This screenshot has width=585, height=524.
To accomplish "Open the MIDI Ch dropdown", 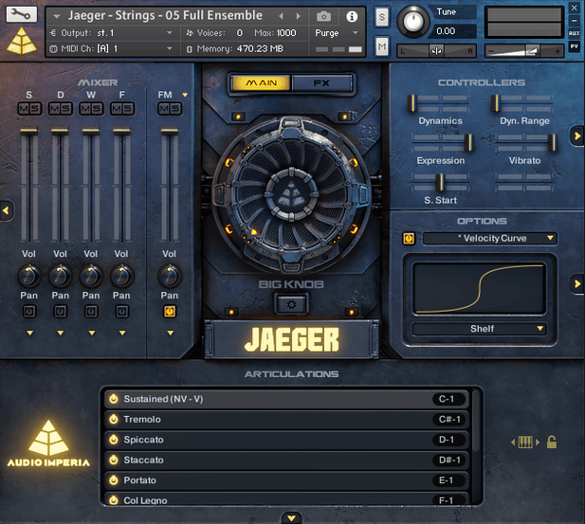I will click(x=111, y=48).
